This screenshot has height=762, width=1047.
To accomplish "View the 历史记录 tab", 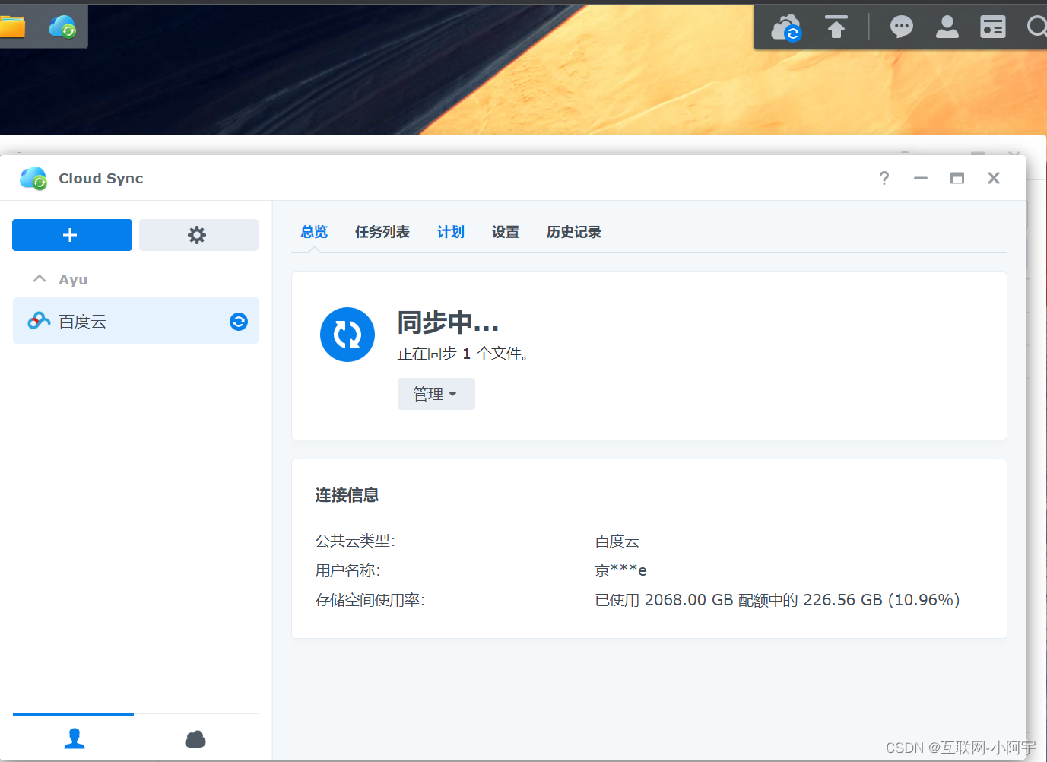I will [574, 232].
